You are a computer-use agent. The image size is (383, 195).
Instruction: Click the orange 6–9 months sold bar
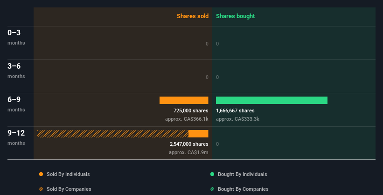pos(184,100)
